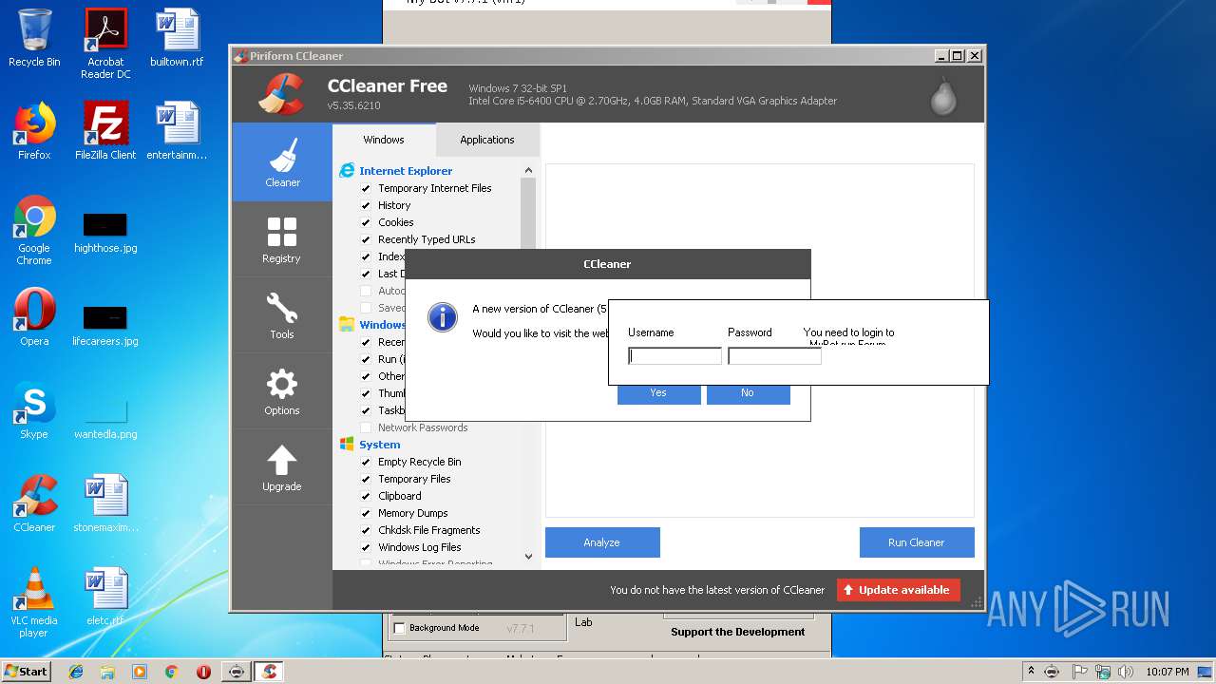
Task: Launch Opera from desktop
Action: (34, 317)
